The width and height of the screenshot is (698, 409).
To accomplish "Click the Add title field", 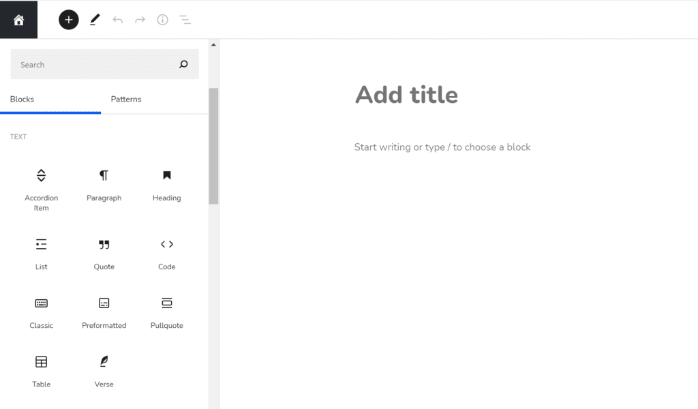I will point(406,95).
